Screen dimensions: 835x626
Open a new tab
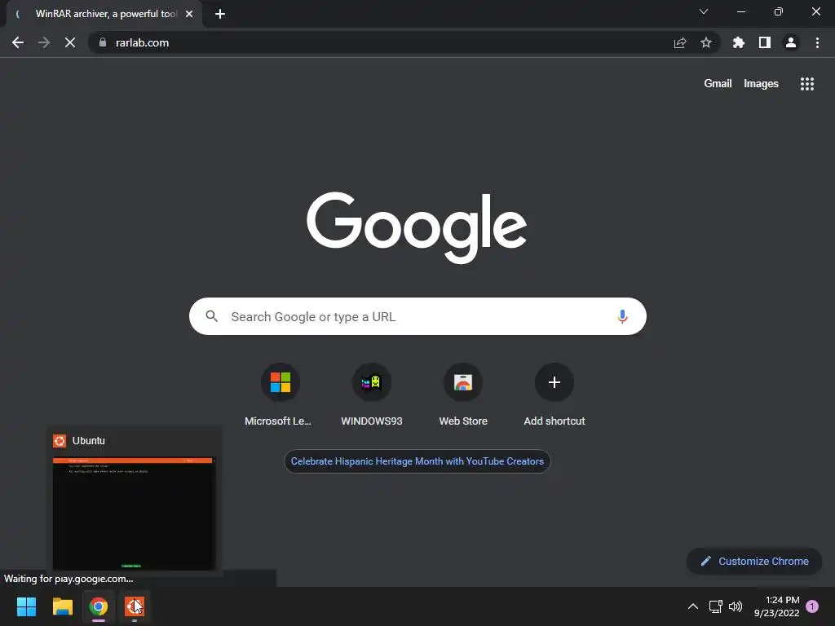point(220,14)
